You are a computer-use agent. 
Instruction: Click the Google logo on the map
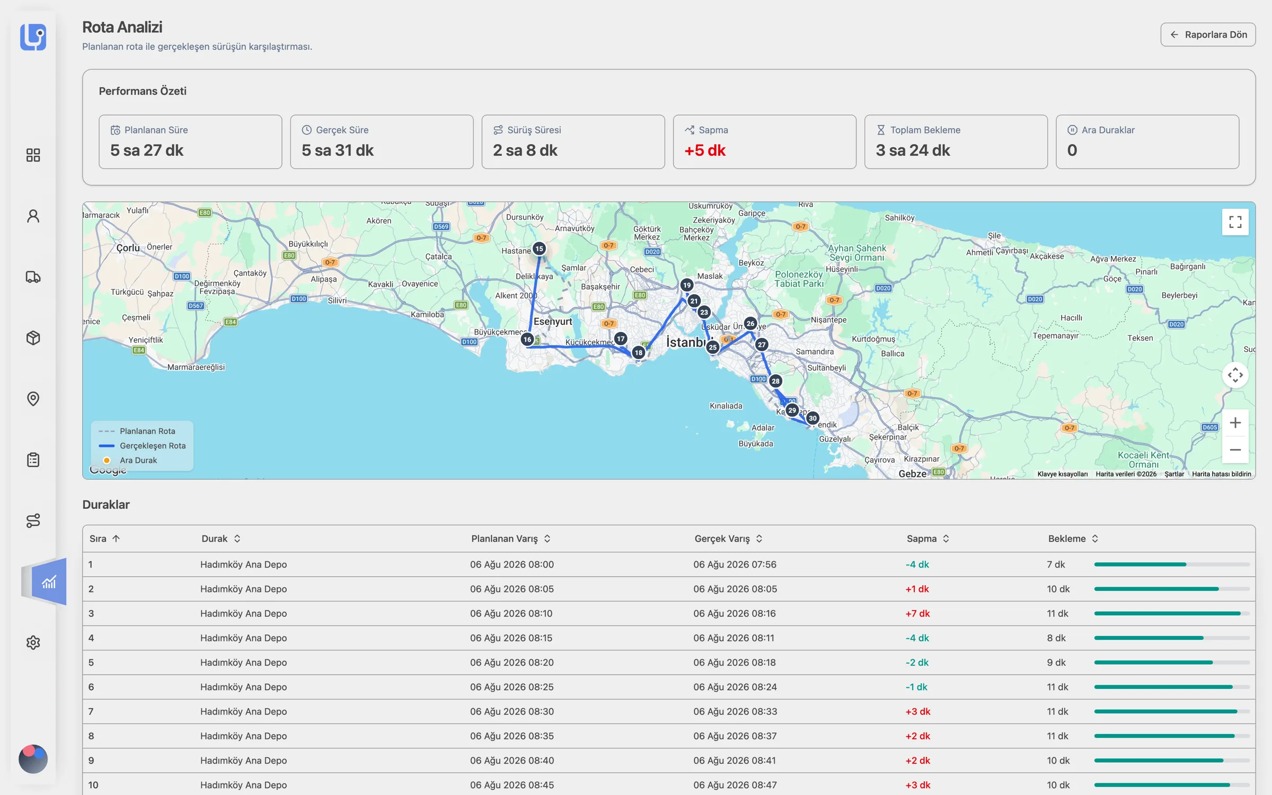(108, 470)
